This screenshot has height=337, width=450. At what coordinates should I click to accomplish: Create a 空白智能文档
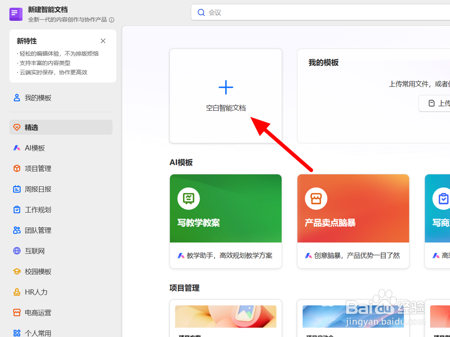pos(226,96)
